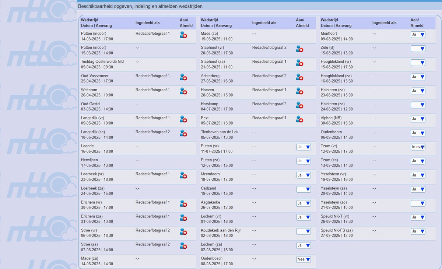Open availability dropdown for Putten (vr) 11-07-2025
Viewport: 442px width, 269px height.
(304, 147)
